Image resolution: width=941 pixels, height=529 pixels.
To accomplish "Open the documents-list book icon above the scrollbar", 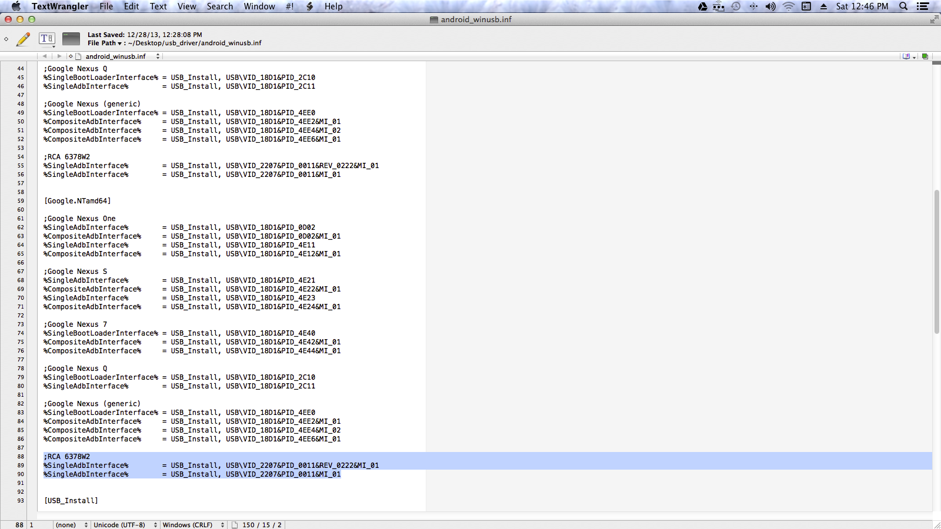I will point(906,56).
